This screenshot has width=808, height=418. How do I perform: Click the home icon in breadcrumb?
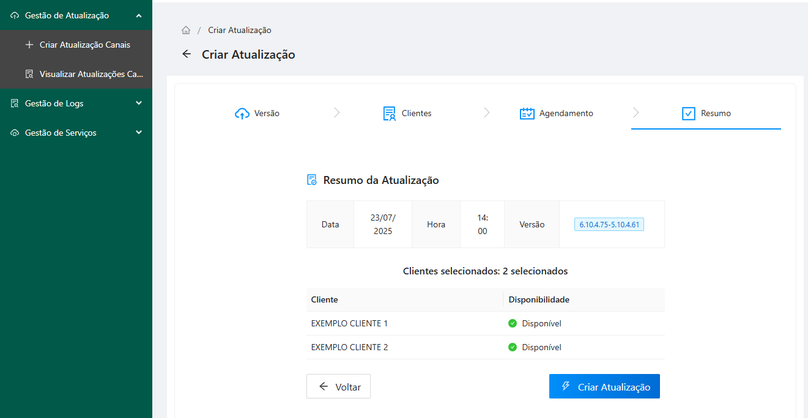pyautogui.click(x=186, y=31)
